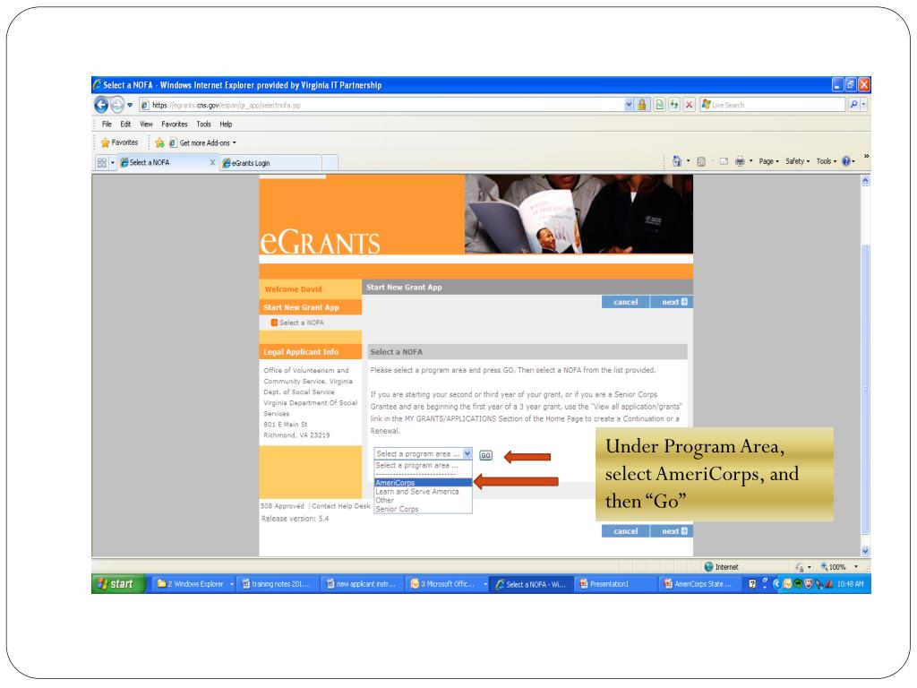Open Presentation1 taskbar item
Image resolution: width=917 pixels, height=688 pixels.
[617, 584]
